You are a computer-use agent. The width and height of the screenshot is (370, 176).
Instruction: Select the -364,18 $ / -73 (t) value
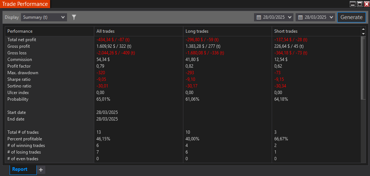(291, 53)
